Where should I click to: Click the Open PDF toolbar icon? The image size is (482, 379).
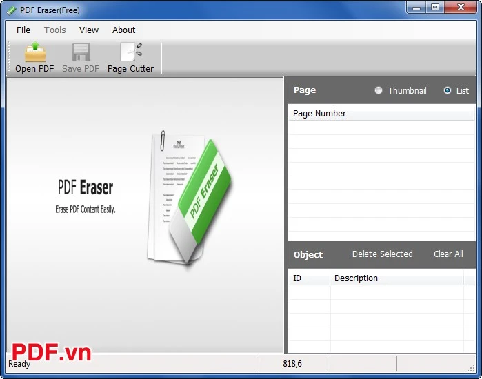point(35,52)
